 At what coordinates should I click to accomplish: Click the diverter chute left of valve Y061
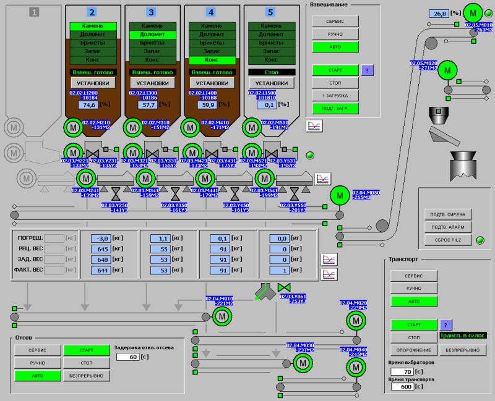point(262,291)
